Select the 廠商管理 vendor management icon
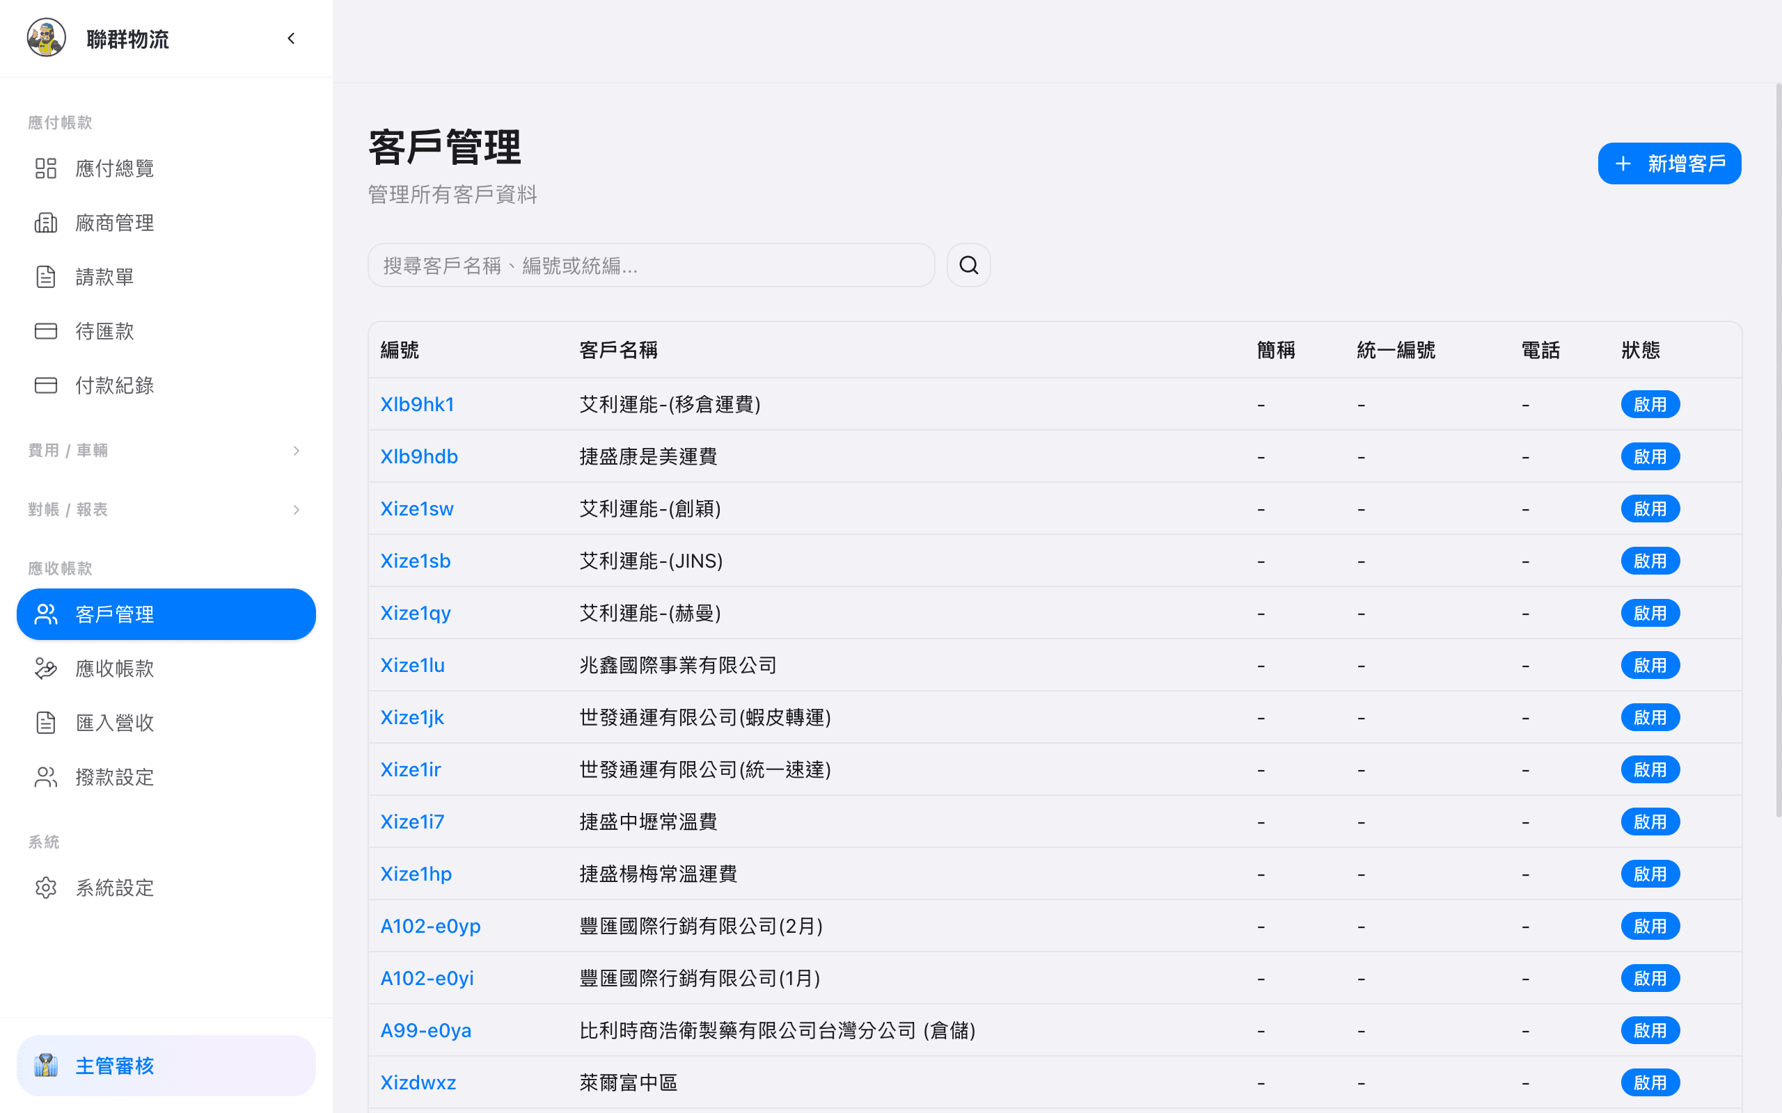The width and height of the screenshot is (1782, 1113). point(46,223)
